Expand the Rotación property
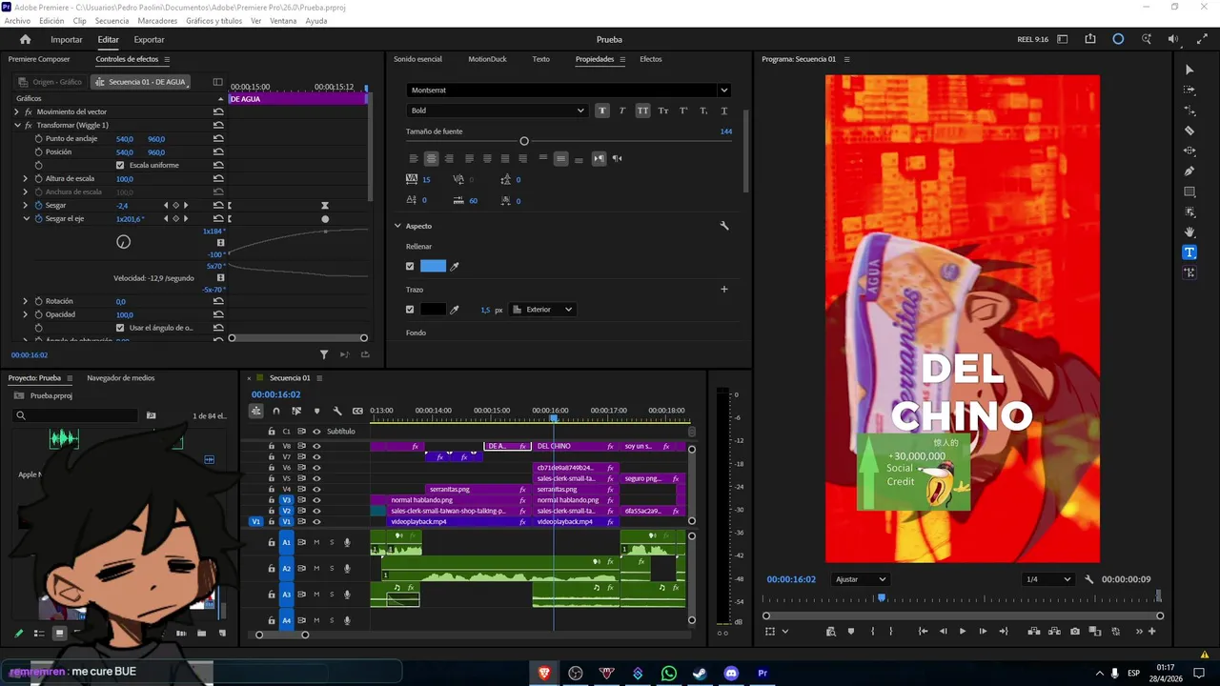This screenshot has width=1220, height=686. [26, 301]
